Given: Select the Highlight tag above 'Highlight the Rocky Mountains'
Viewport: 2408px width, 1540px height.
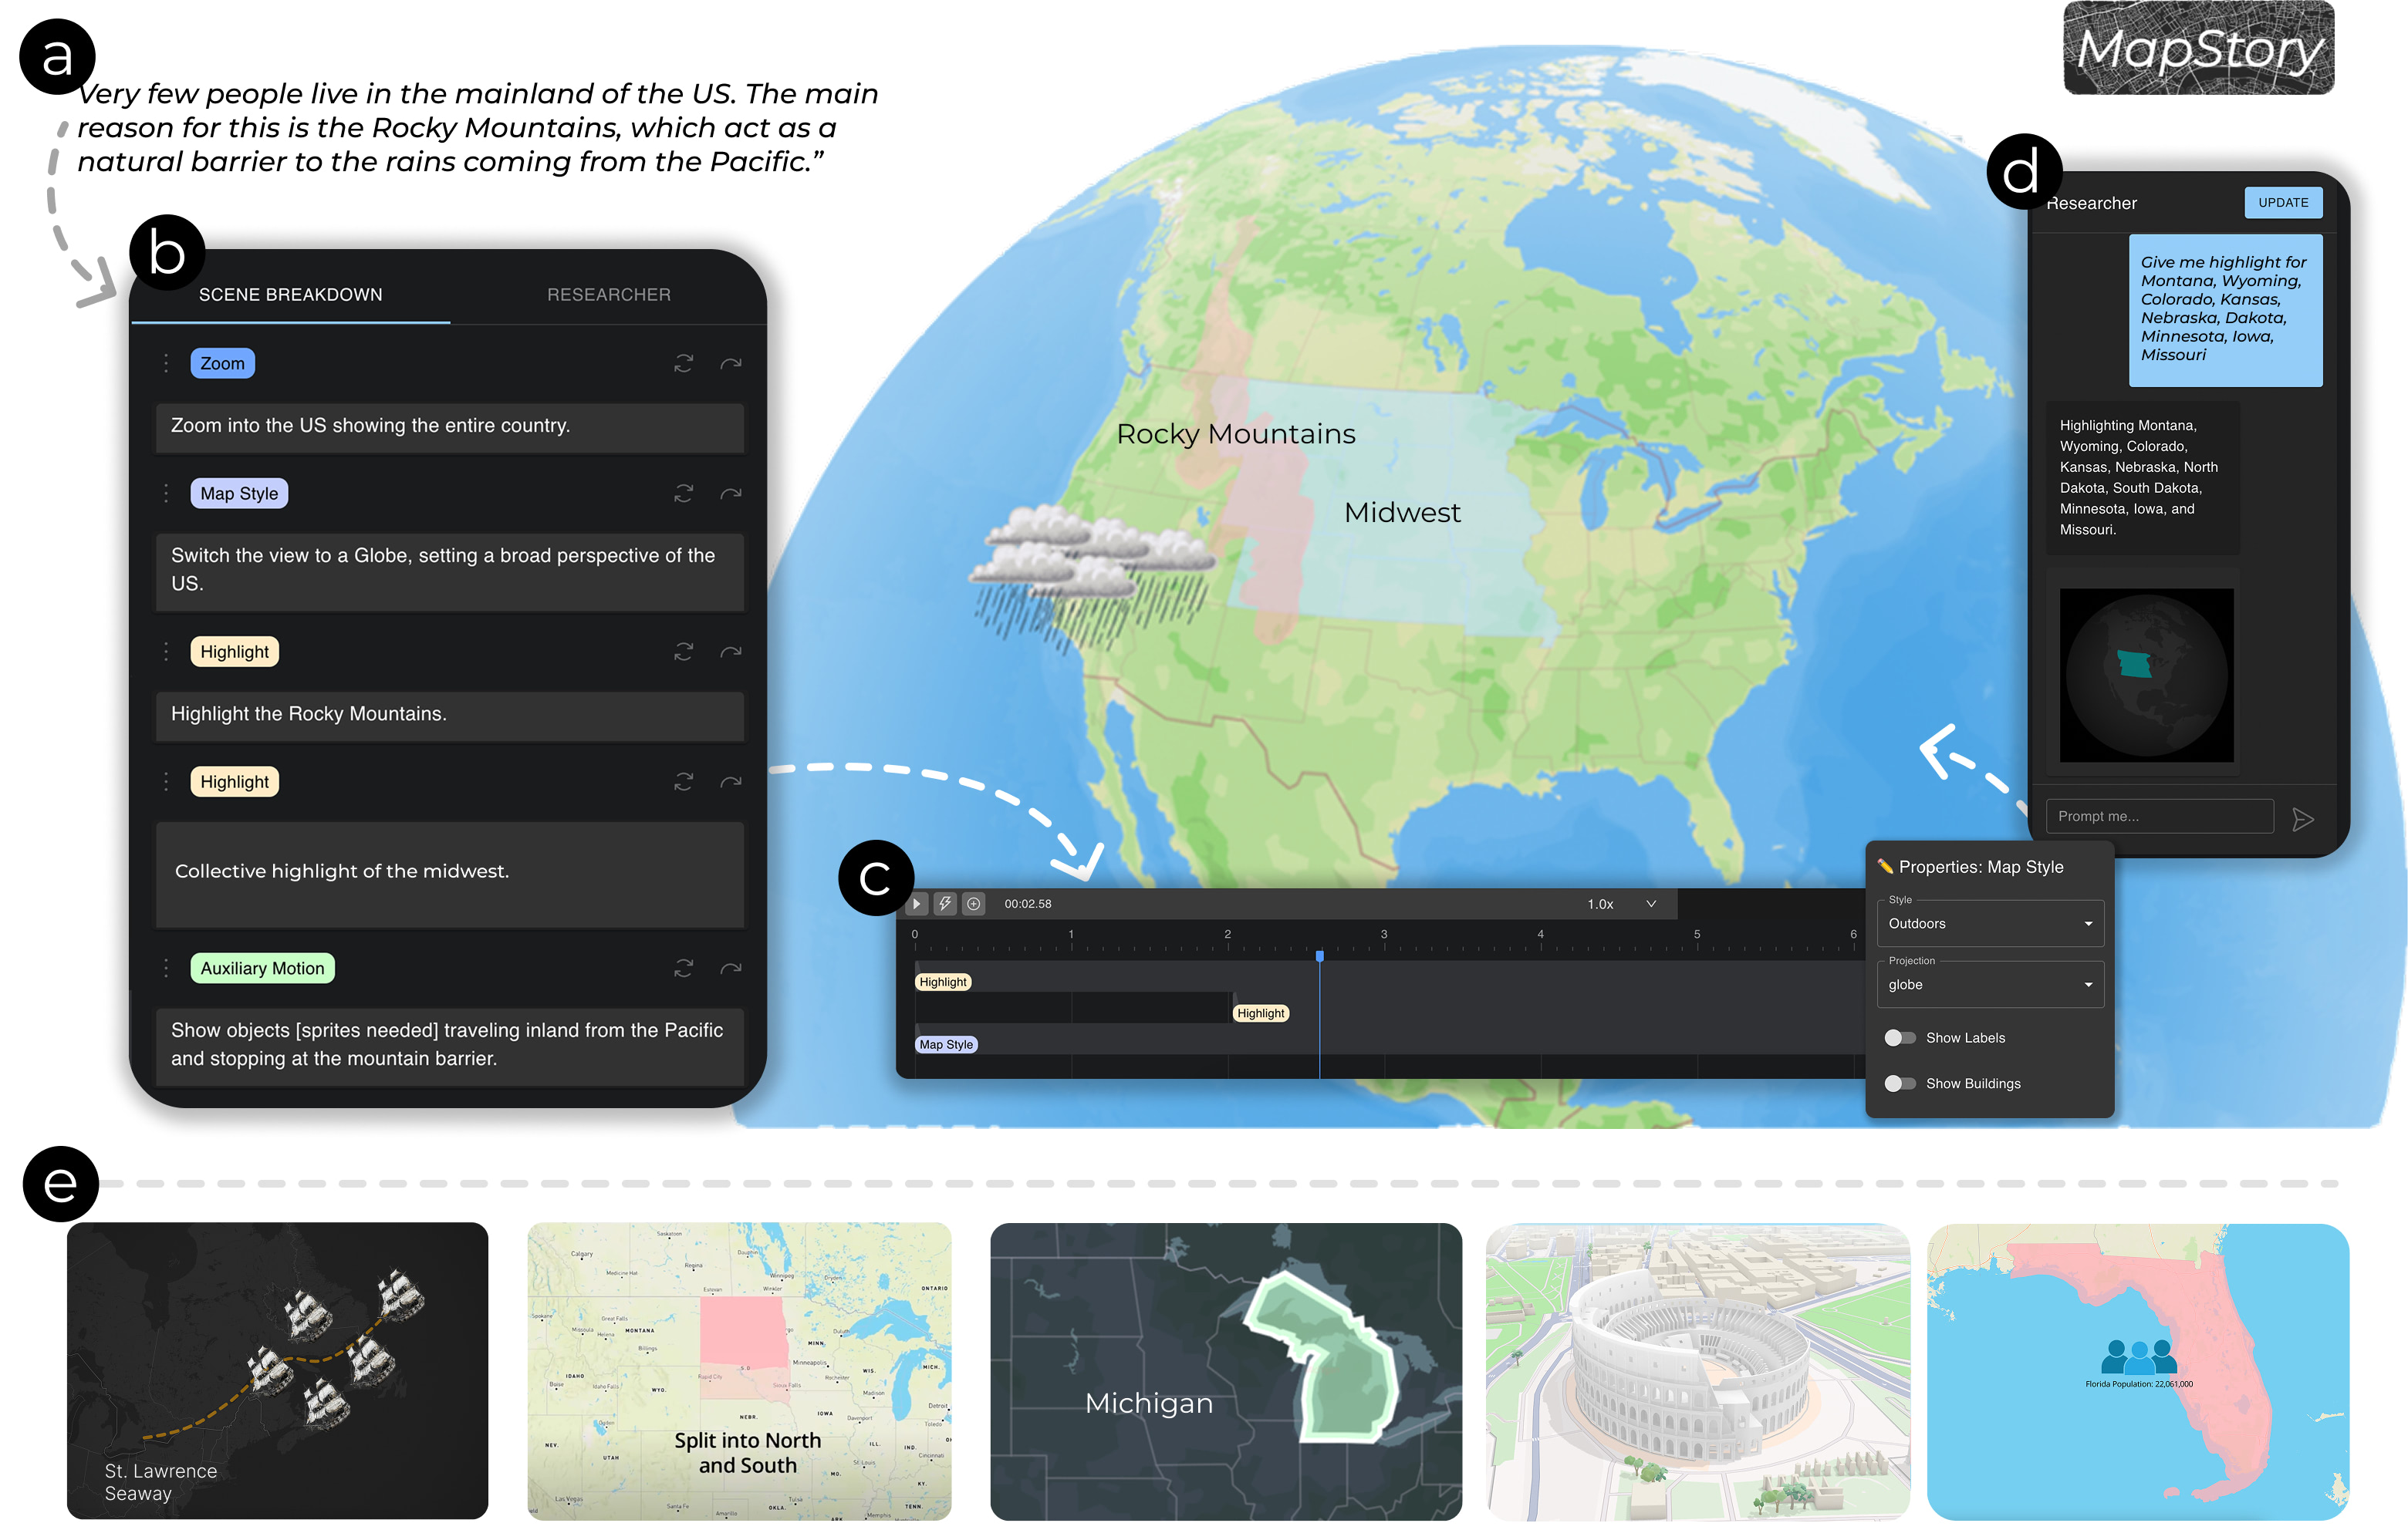Looking at the screenshot, I should pos(234,652).
